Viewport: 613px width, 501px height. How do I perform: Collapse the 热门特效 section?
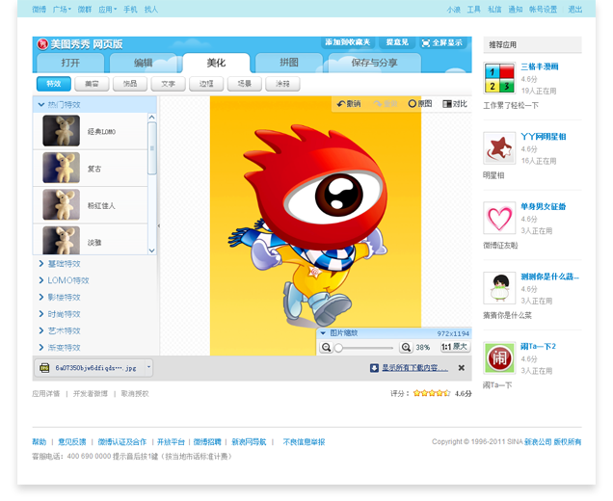[x=95, y=105]
